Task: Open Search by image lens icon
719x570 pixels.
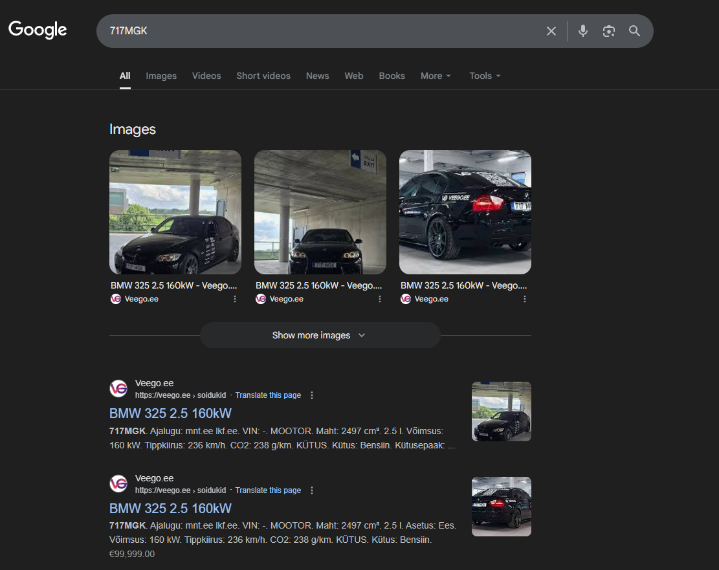Action: click(x=608, y=31)
